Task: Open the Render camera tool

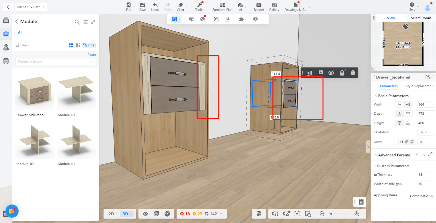Action: [259, 5]
